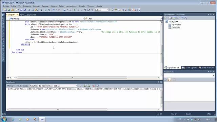Open the Button1 class name dropdown
Image resolution: width=217 pixels, height=122 pixels.
pos(83,19)
